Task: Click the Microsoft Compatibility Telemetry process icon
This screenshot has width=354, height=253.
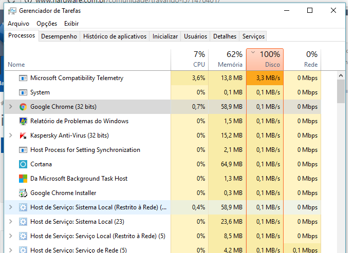Action: [23, 78]
